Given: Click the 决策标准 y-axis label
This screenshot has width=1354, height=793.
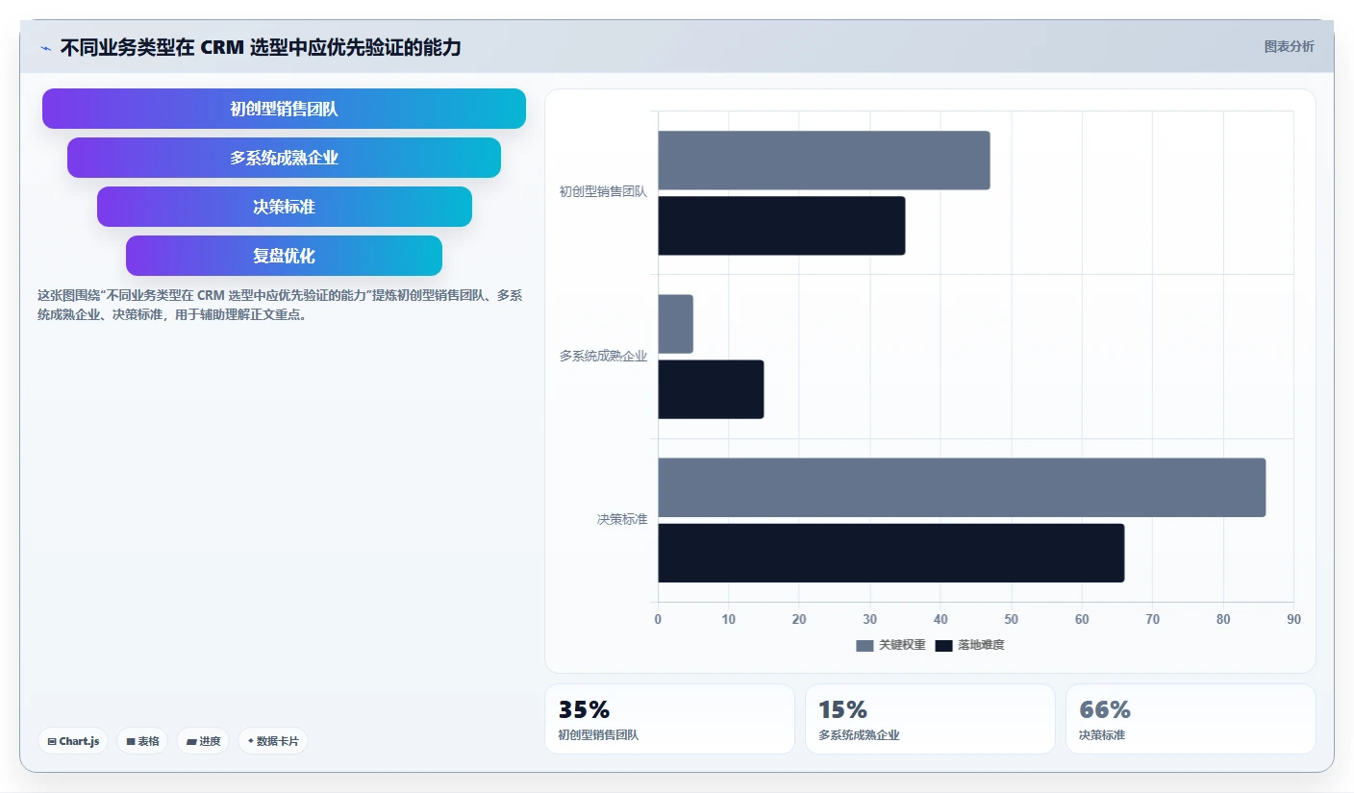Looking at the screenshot, I should pyautogui.click(x=622, y=519).
